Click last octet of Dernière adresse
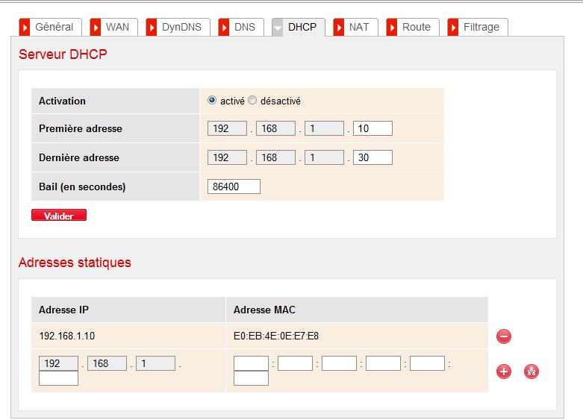 pyautogui.click(x=372, y=157)
